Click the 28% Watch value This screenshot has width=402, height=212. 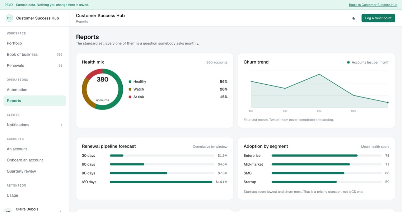[x=224, y=89]
